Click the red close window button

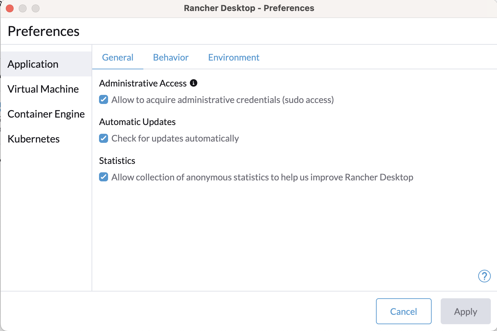pyautogui.click(x=10, y=8)
